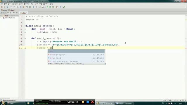Viewport: 187px width, 105px height.
Task: Click the hide Project panel icon
Action: tap(17, 13)
